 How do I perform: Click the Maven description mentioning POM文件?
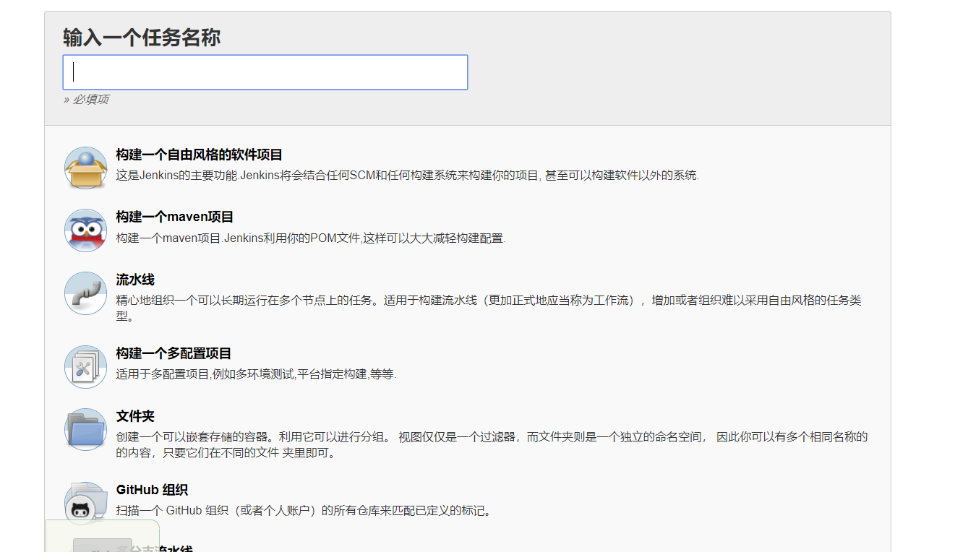click(311, 238)
